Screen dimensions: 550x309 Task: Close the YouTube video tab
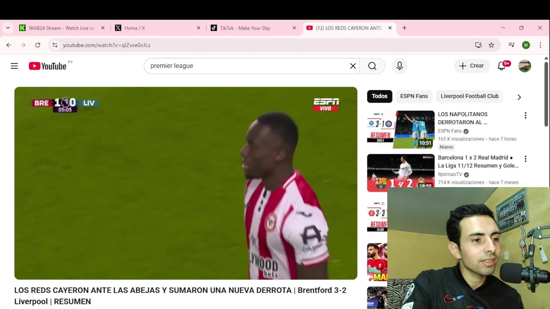click(390, 28)
